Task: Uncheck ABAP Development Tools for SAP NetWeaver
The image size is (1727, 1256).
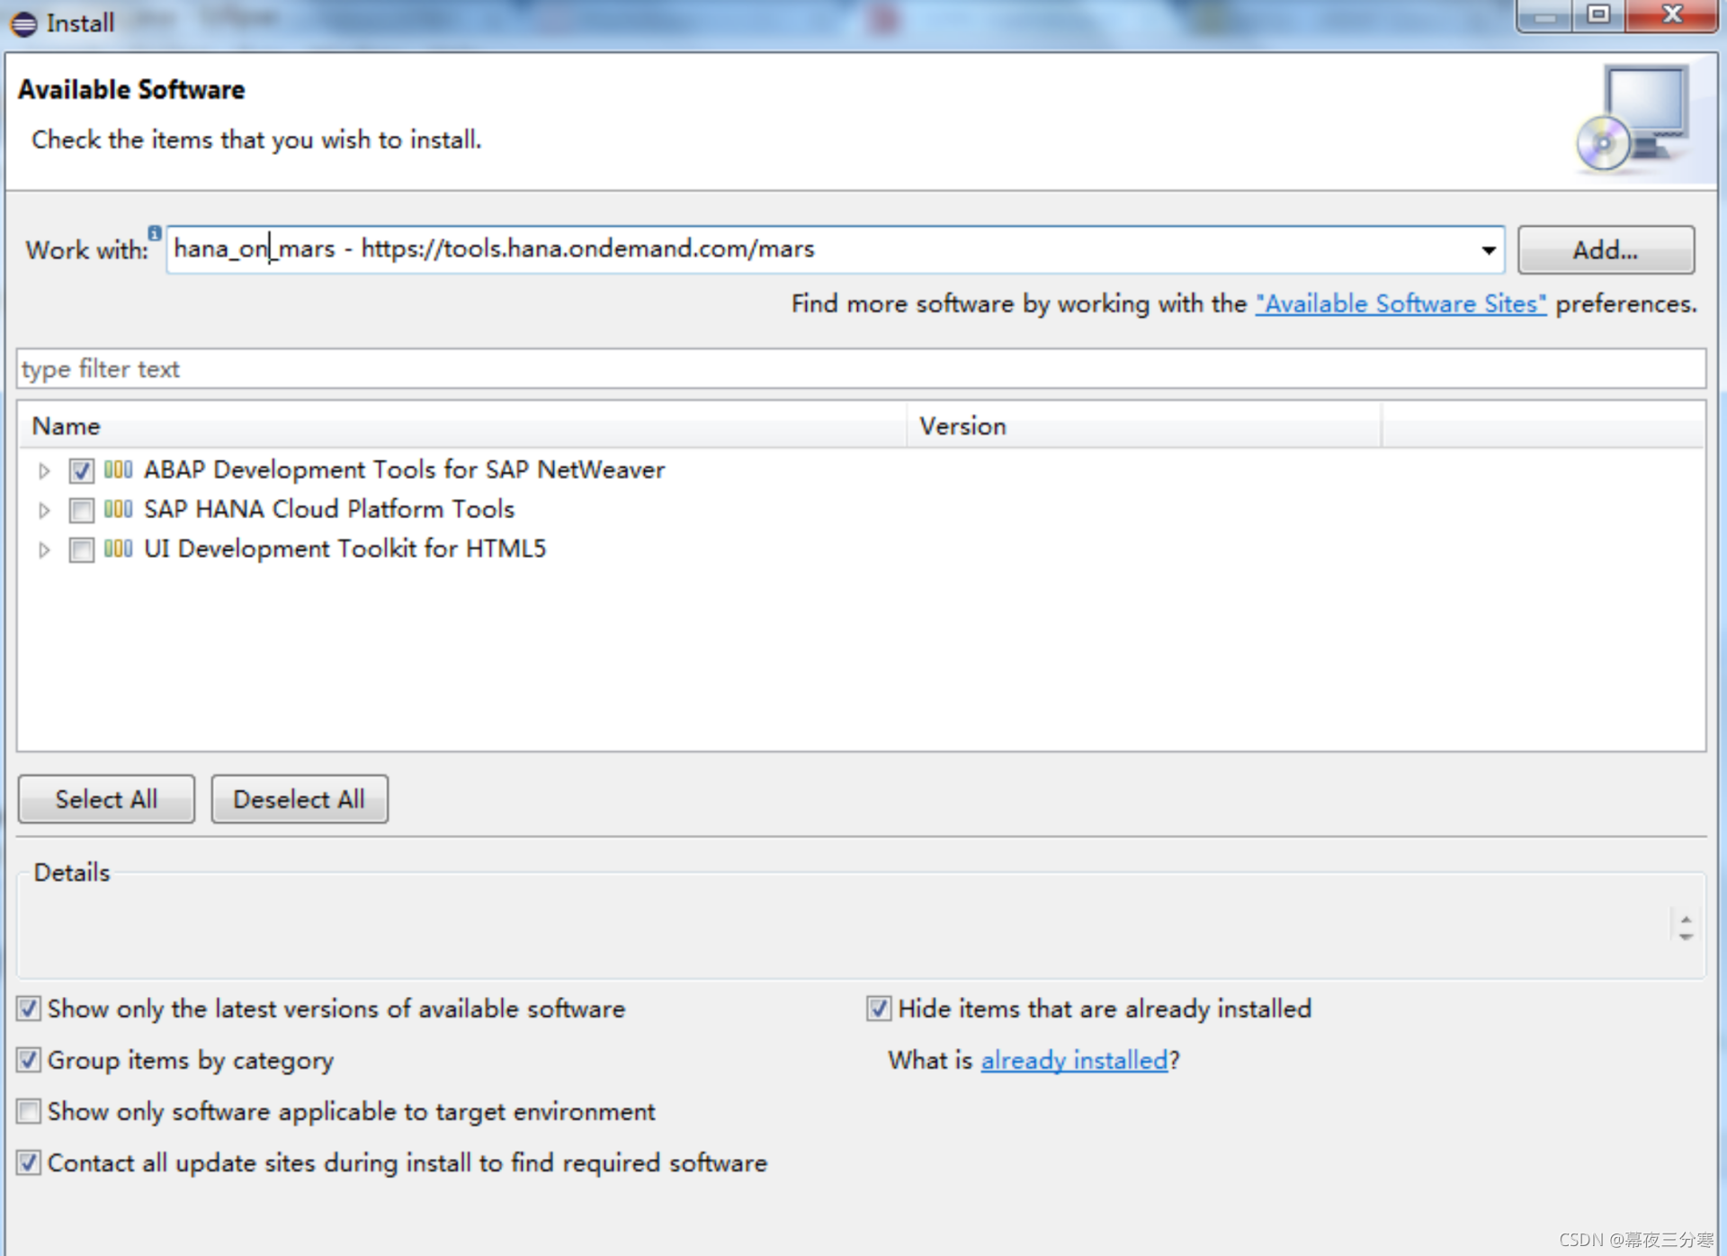Action: pos(80,471)
